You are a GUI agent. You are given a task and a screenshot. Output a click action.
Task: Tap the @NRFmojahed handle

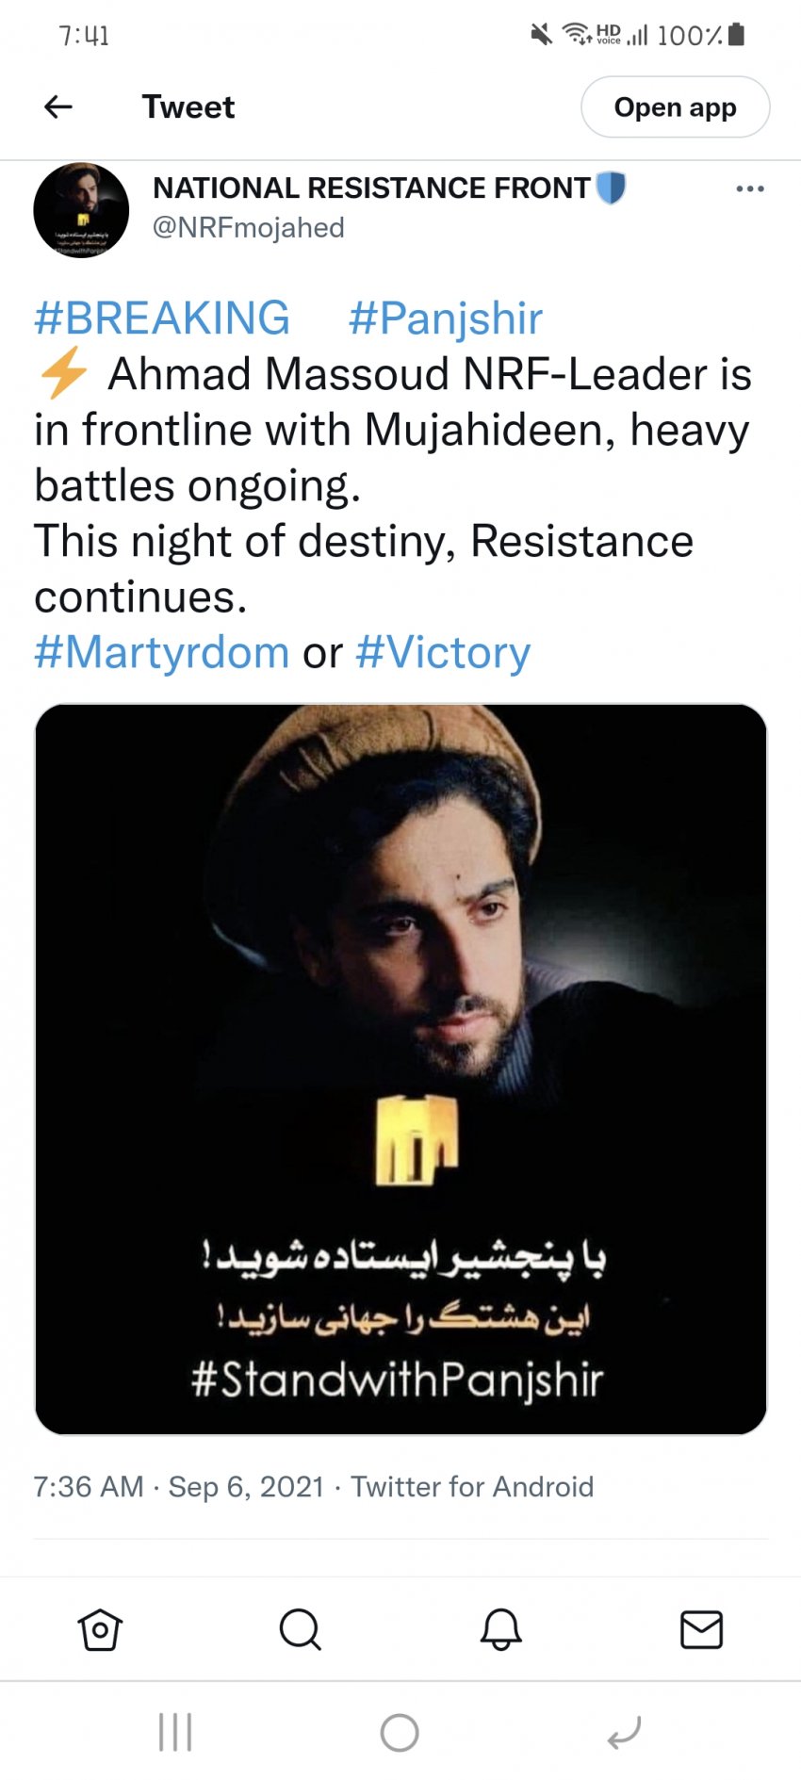(249, 228)
